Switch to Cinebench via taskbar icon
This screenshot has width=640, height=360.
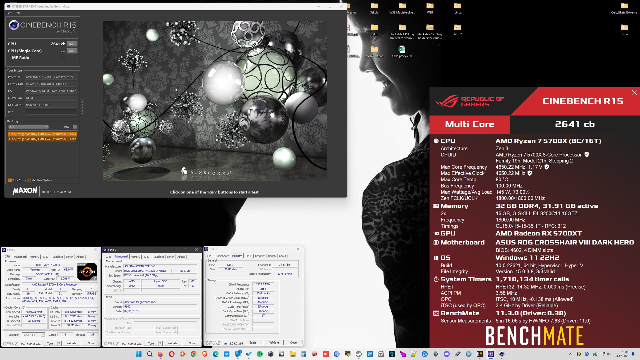[x=501, y=354]
